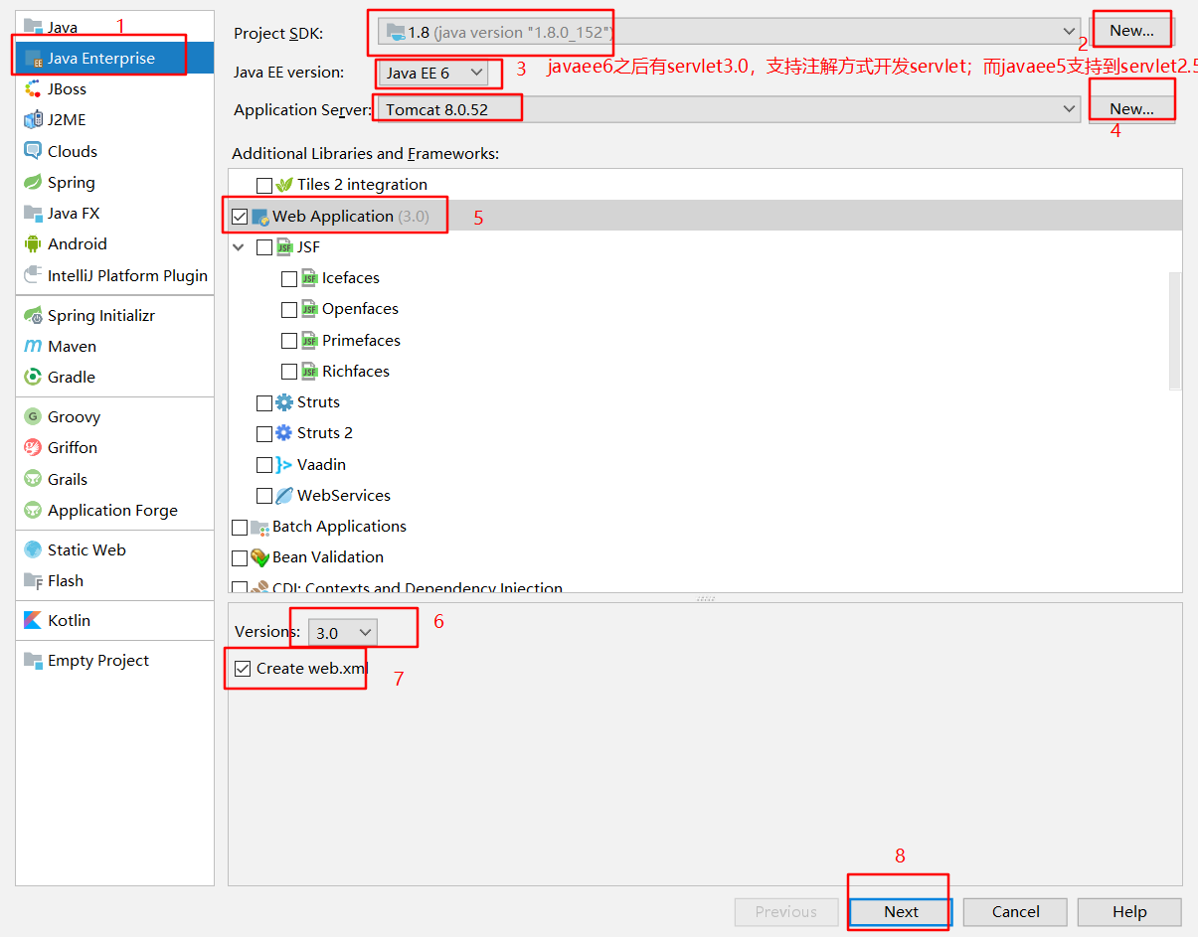Choose the Maven icon
Viewport: 1198px width, 937px height.
coord(33,347)
